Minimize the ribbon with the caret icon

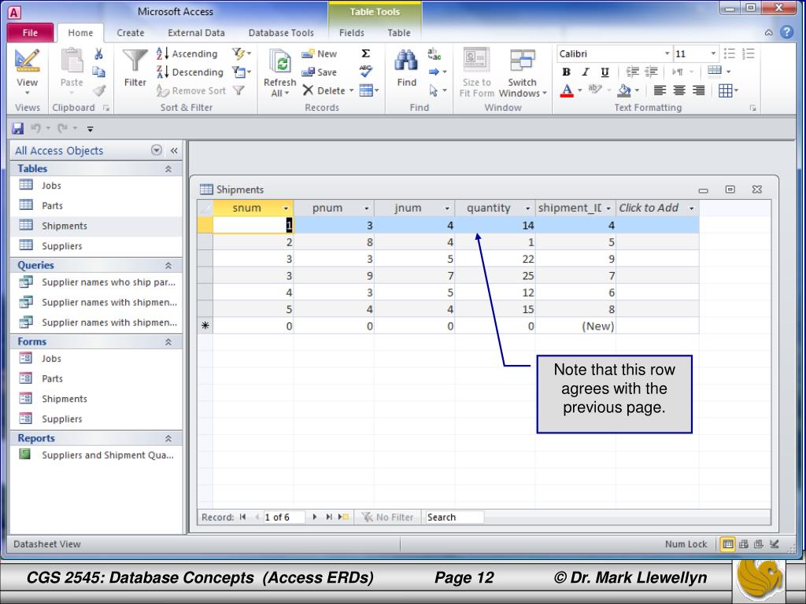coord(768,32)
